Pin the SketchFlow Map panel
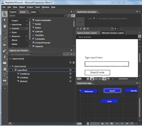The width and height of the screenshot is (142, 126). pyautogui.click(x=137, y=83)
